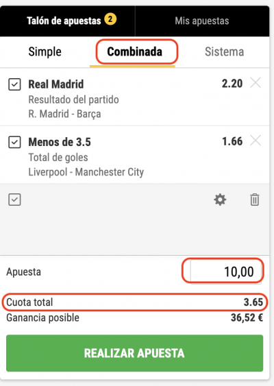274x386 pixels.
Task: Click the 1.66 odds value
Action: 232,141
